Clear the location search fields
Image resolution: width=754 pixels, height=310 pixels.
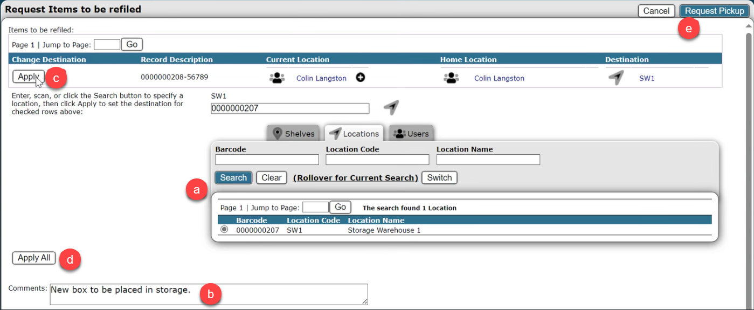coord(272,177)
